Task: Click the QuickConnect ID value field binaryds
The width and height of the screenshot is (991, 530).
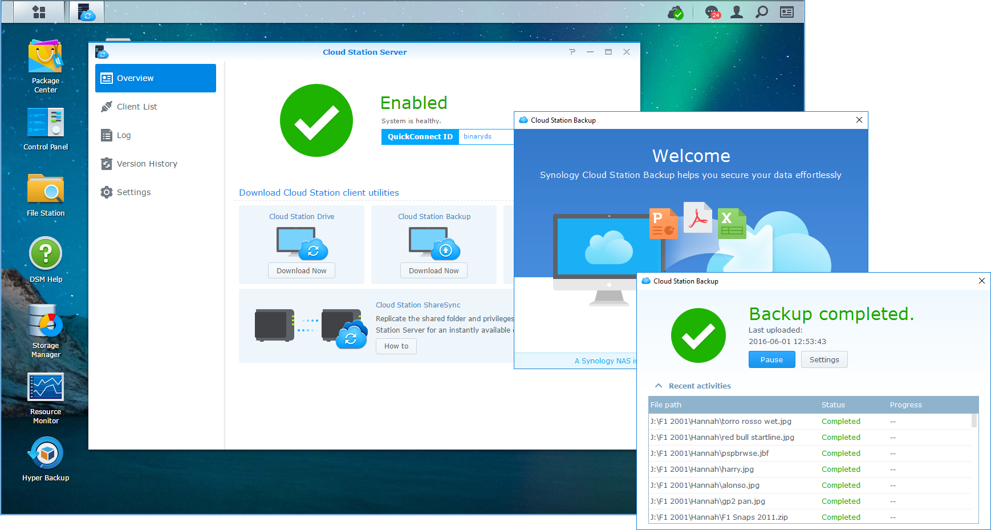Action: [x=486, y=136]
